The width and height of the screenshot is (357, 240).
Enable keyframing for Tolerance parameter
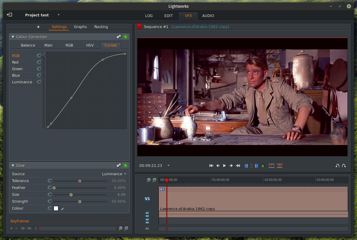pos(50,181)
